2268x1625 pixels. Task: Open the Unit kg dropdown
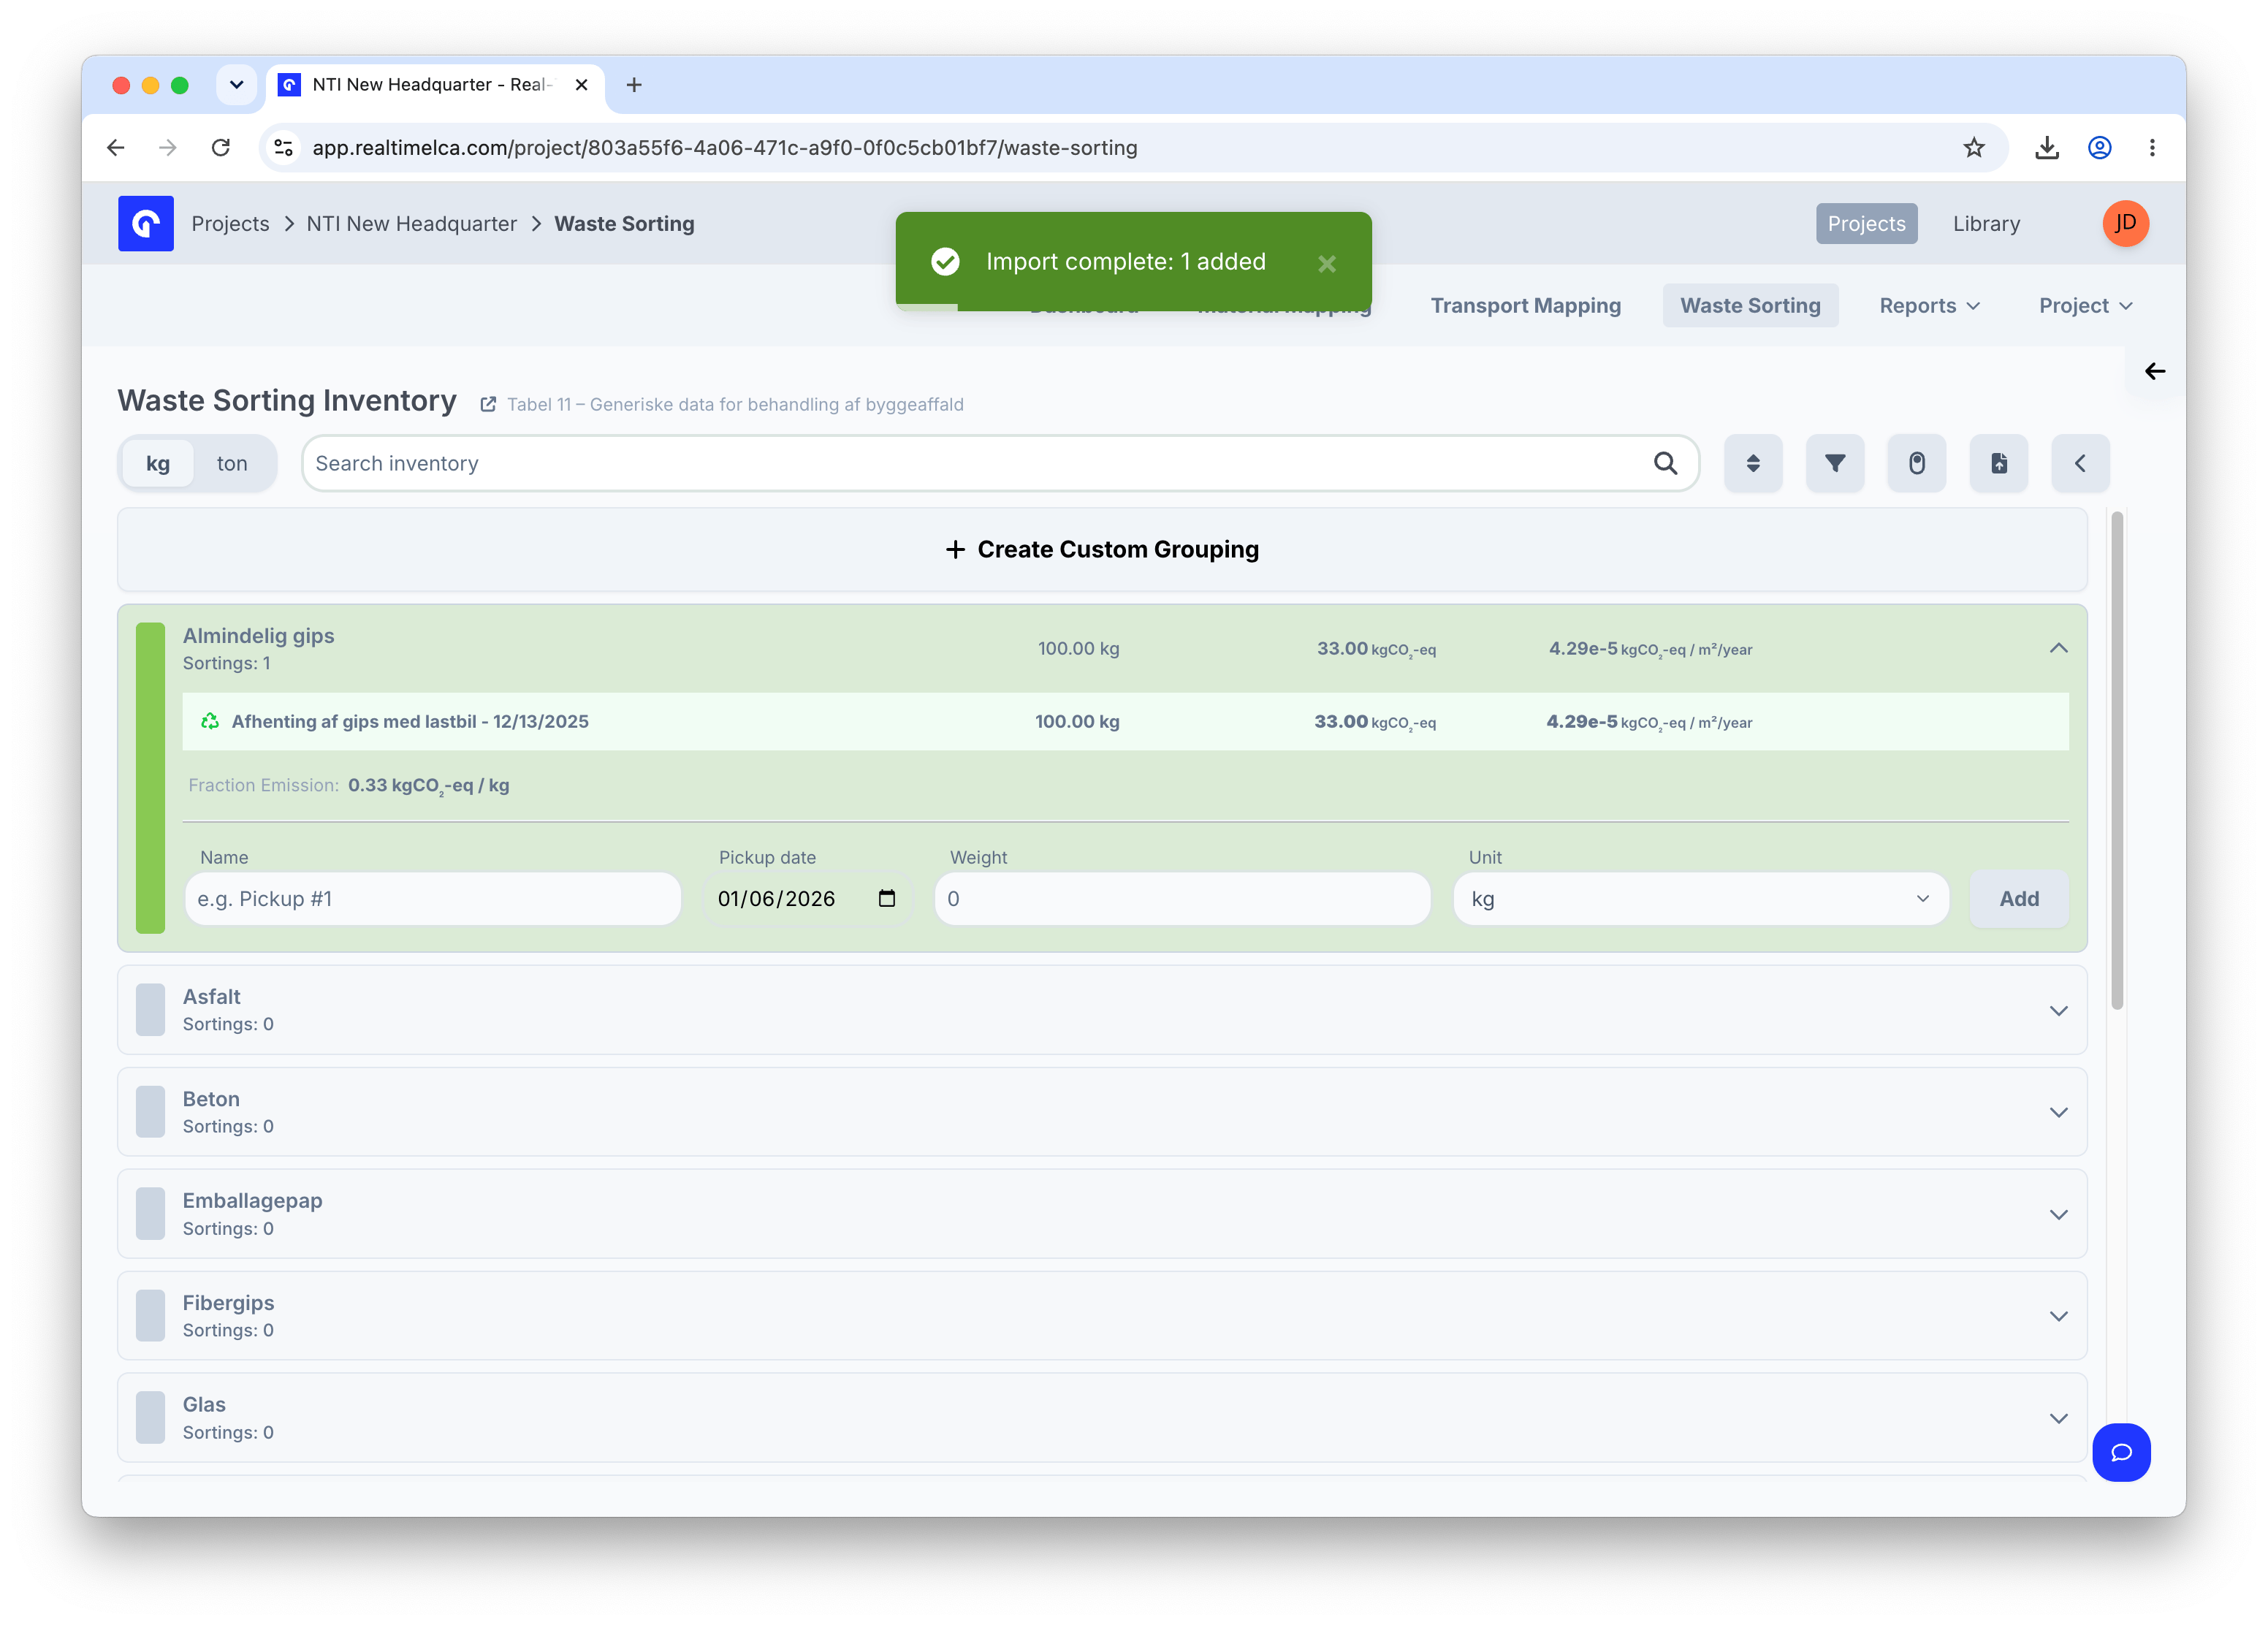pyautogui.click(x=1700, y=898)
